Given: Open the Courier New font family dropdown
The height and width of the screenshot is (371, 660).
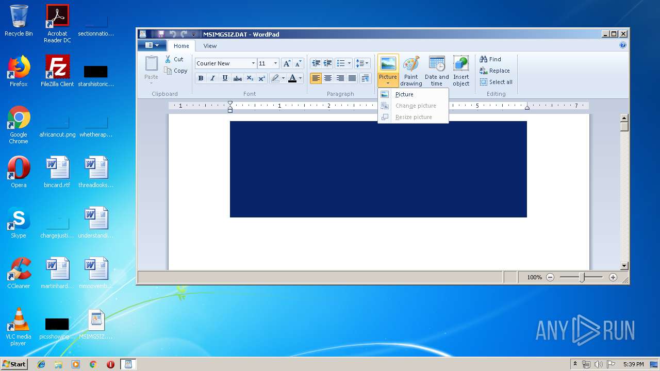Looking at the screenshot, I should coord(253,63).
